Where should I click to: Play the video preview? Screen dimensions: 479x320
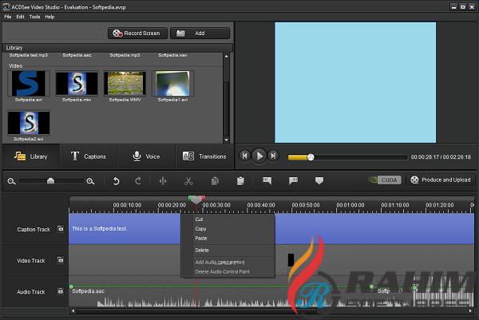(259, 156)
